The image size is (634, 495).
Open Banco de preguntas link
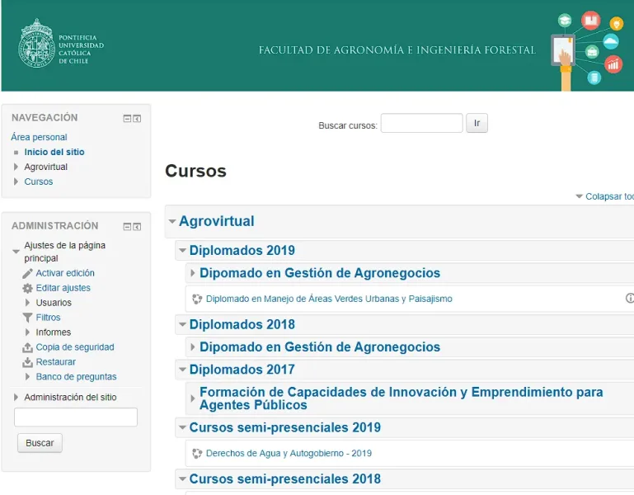76,377
